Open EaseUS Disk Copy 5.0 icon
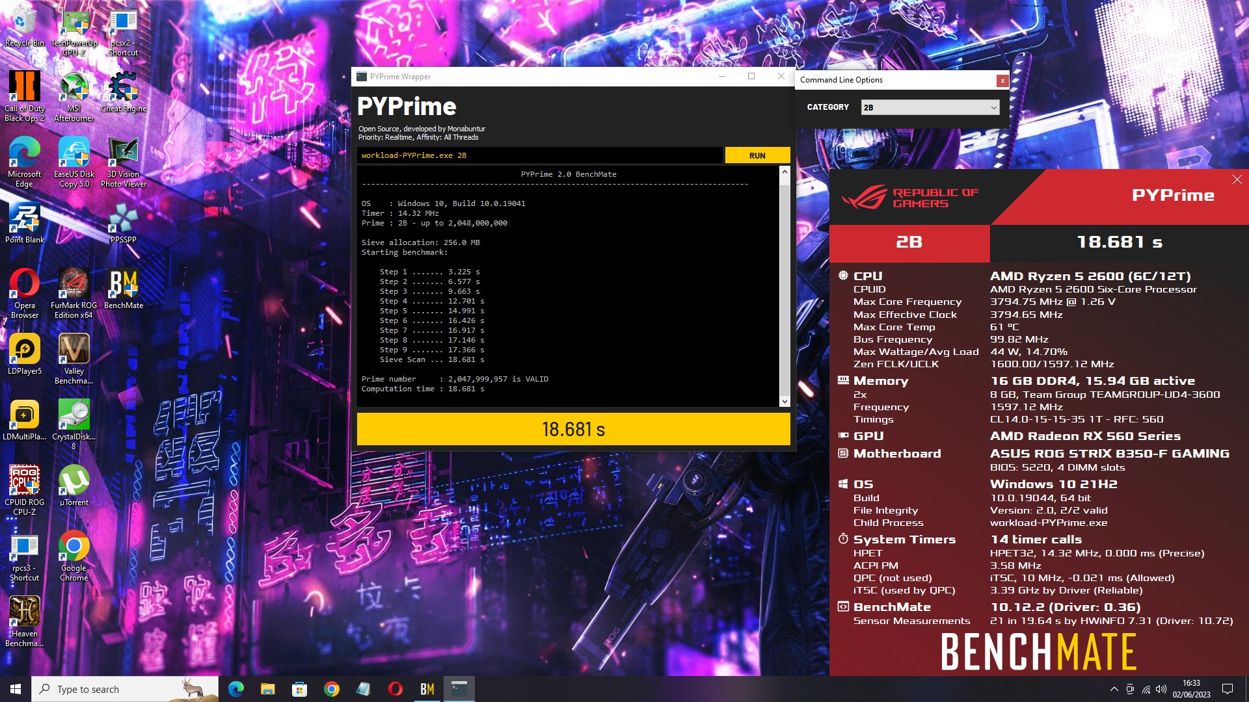1249x702 pixels. (x=74, y=162)
